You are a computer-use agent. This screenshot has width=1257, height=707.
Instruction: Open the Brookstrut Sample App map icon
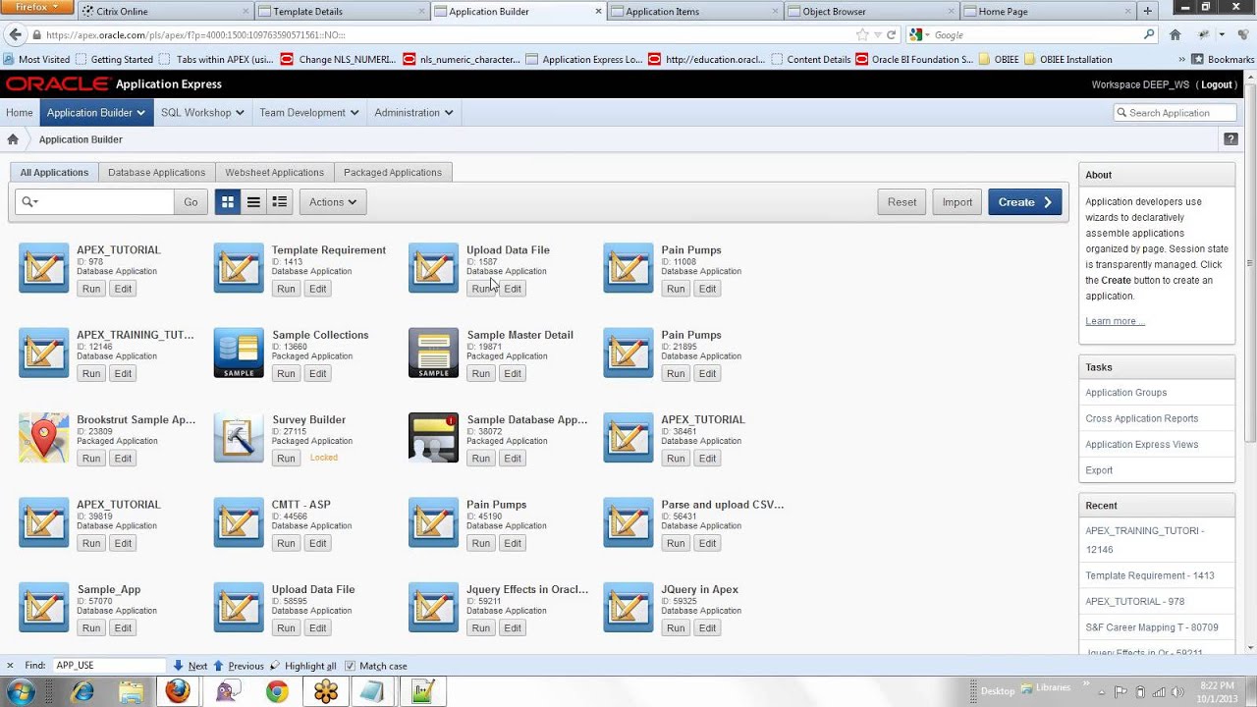coord(44,438)
